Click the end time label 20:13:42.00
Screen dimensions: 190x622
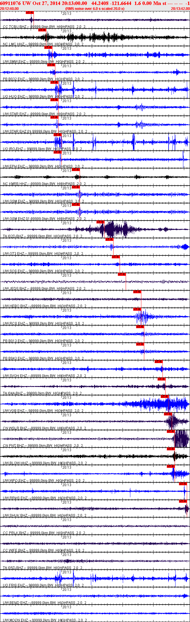(180, 9)
